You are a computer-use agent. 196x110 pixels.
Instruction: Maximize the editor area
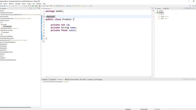(x=153, y=8)
